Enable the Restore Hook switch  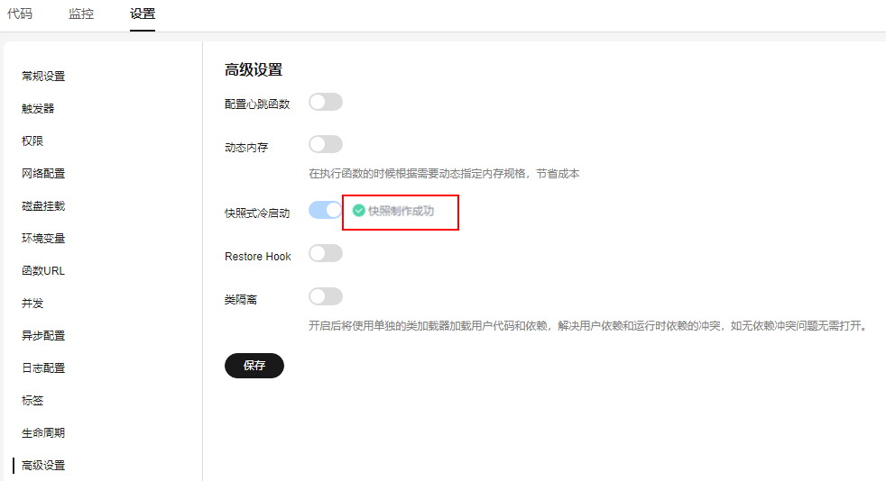(x=326, y=254)
